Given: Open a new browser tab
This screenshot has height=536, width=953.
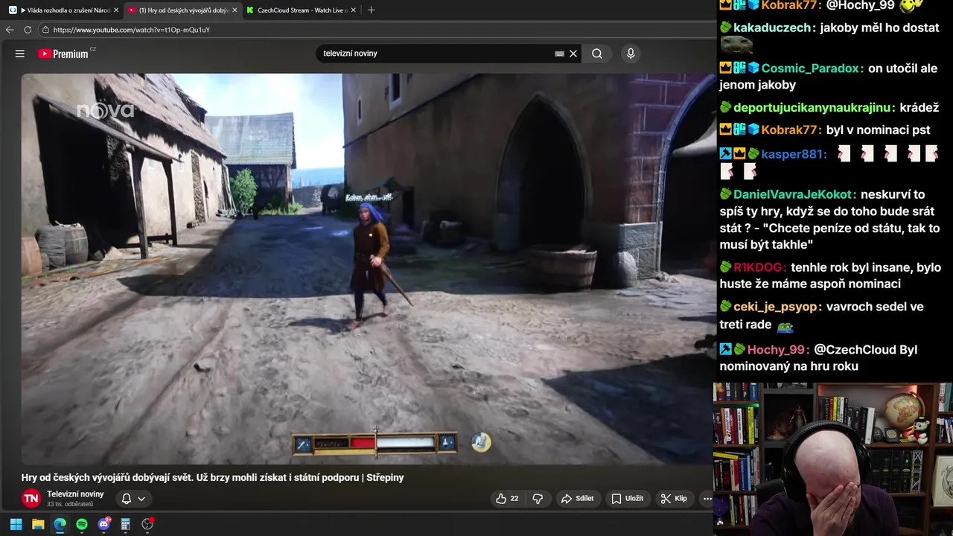Looking at the screenshot, I should (372, 10).
